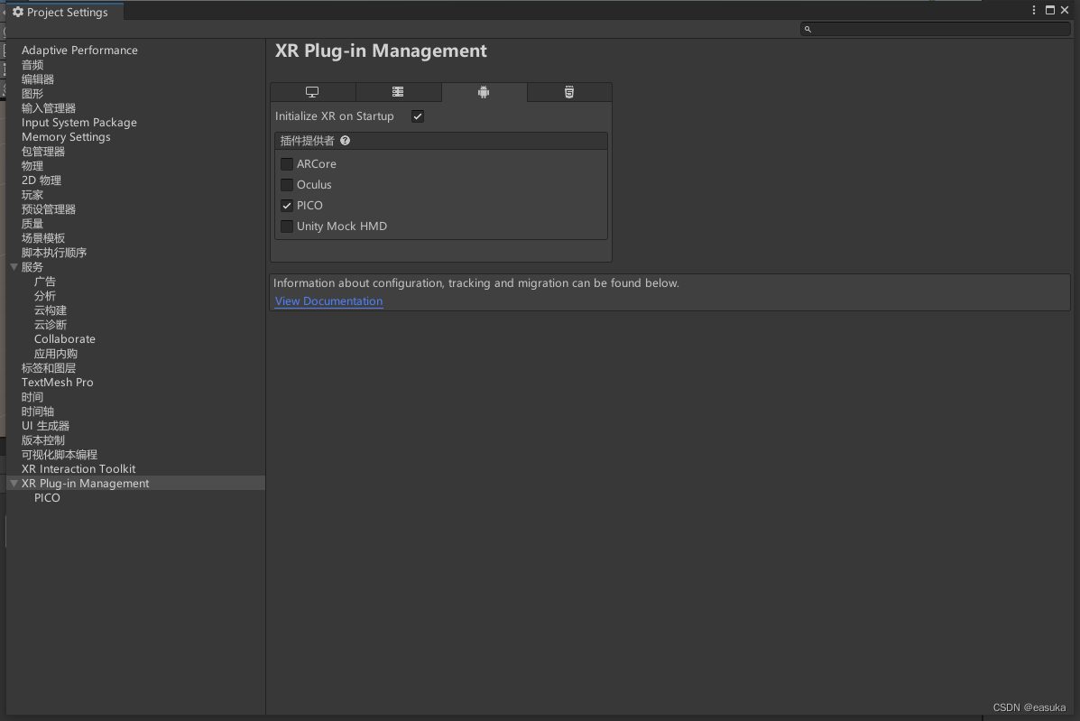Viewport: 1080px width, 721px height.
Task: Open 时间轴 settings
Action: (38, 411)
